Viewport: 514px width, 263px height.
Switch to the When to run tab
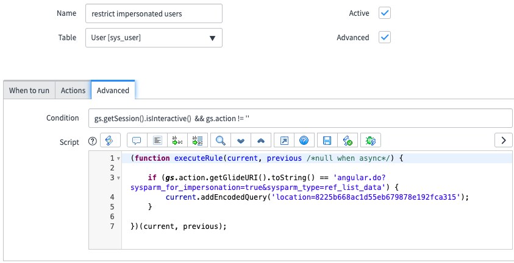pos(29,90)
